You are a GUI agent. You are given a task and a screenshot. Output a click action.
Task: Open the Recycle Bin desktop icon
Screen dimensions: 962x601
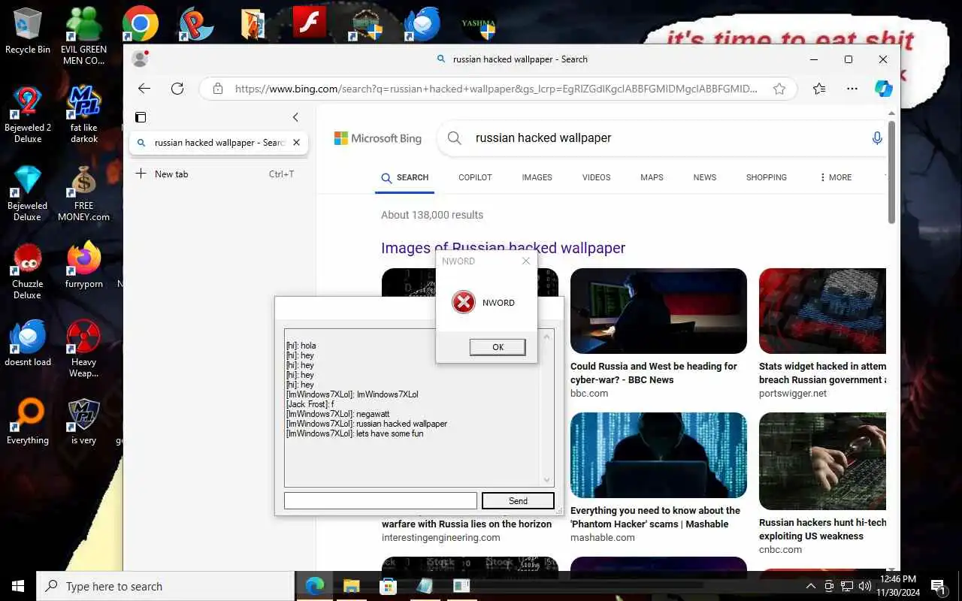pos(28,31)
